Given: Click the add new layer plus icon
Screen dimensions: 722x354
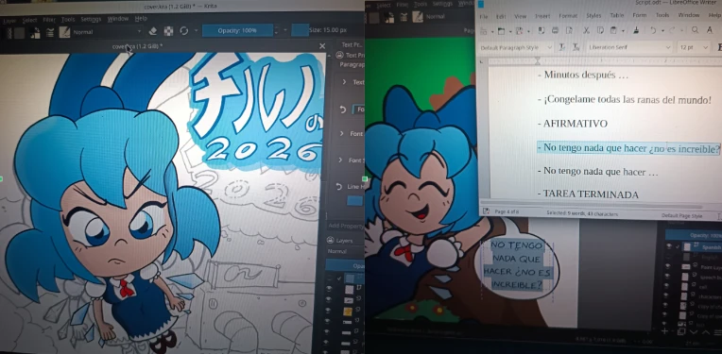Looking at the screenshot, I should click(x=664, y=331).
